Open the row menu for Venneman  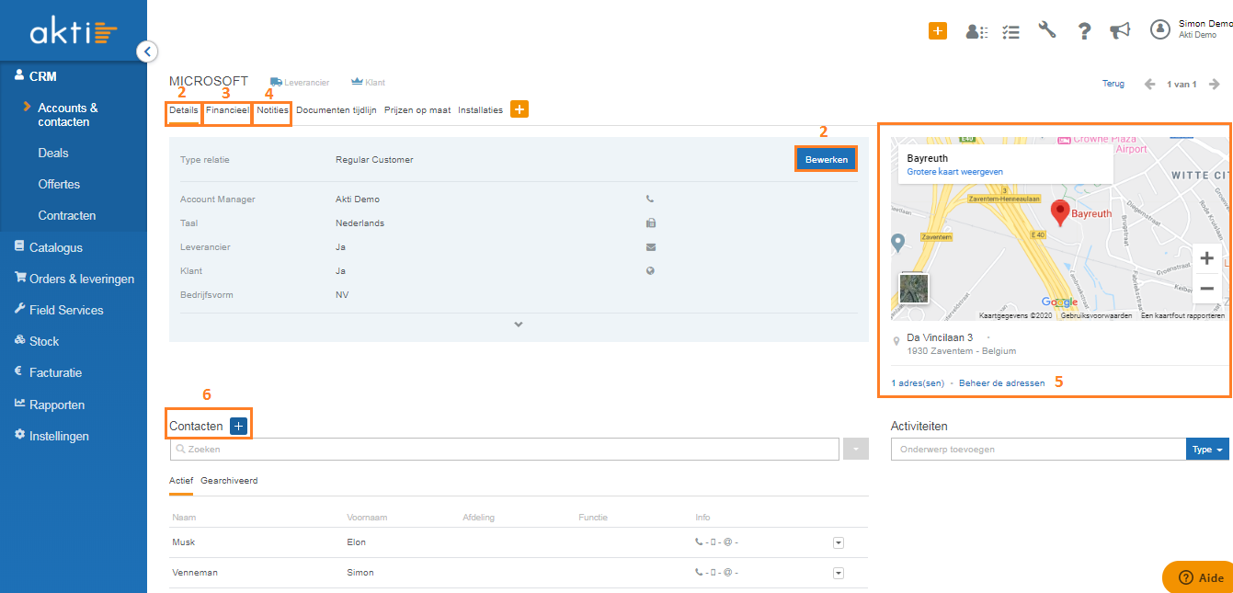(839, 573)
